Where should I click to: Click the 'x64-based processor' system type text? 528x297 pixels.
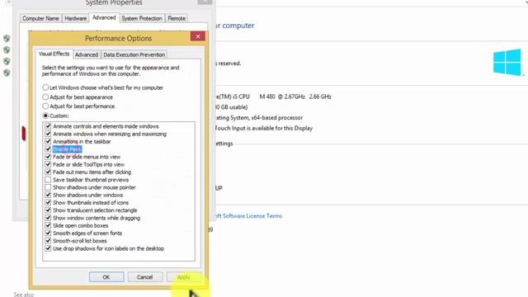point(277,117)
